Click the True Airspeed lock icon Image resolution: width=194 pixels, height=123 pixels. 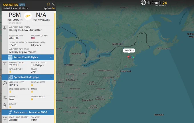[x=32, y=85]
